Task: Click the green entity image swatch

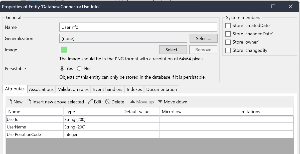Action: pos(64,50)
